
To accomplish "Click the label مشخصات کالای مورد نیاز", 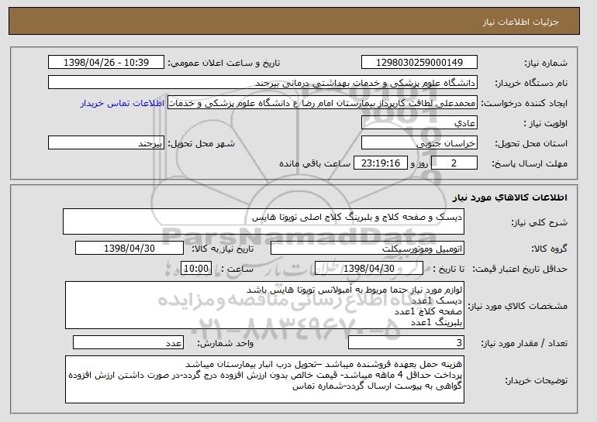I will [x=517, y=306].
